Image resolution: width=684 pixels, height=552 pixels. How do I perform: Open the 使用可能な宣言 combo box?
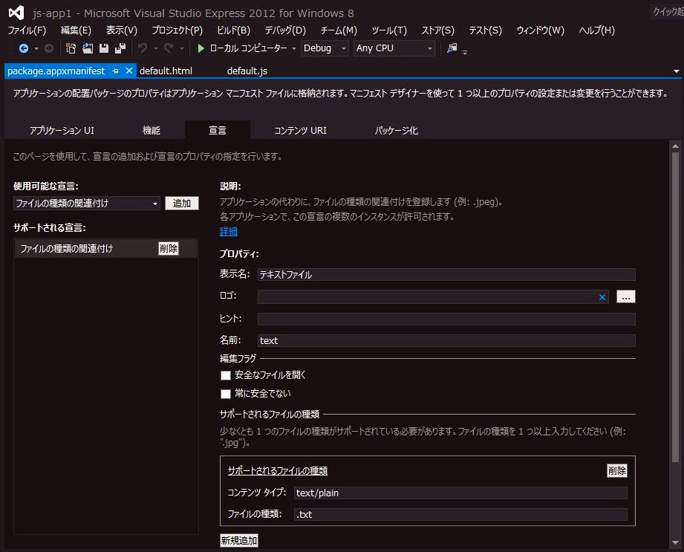coord(87,204)
